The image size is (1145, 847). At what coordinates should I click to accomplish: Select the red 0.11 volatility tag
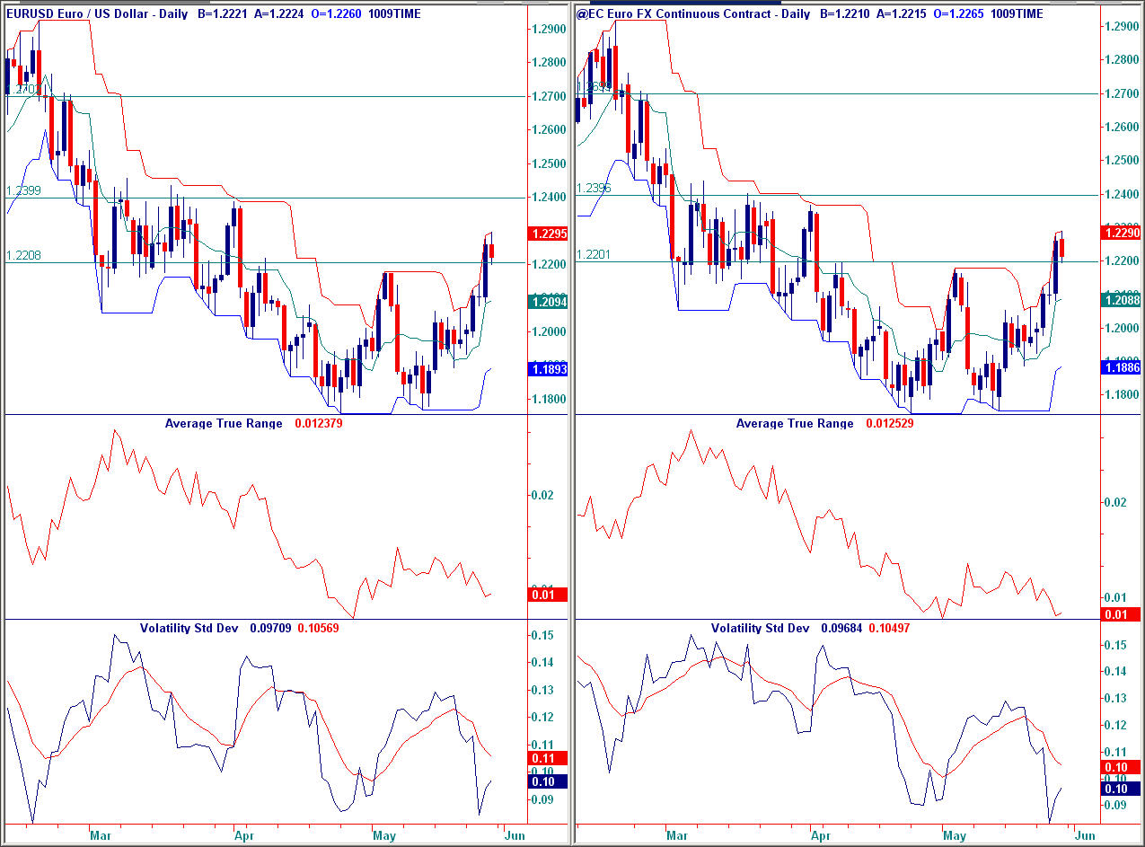[549, 758]
